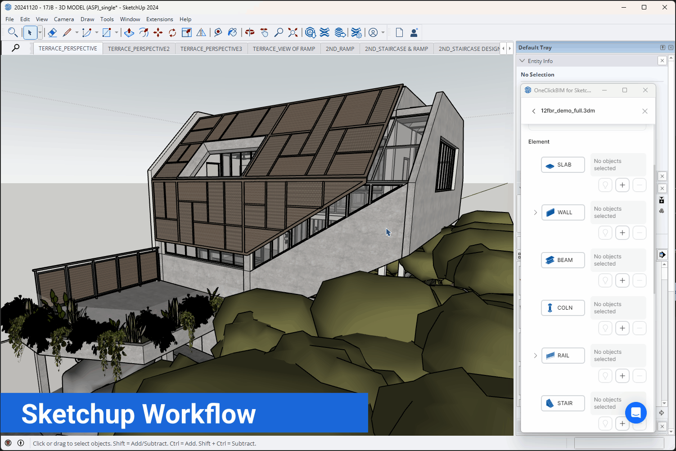Toggle lightbulb highlight for WALL row
Viewport: 676px width, 451px height.
[x=605, y=233]
